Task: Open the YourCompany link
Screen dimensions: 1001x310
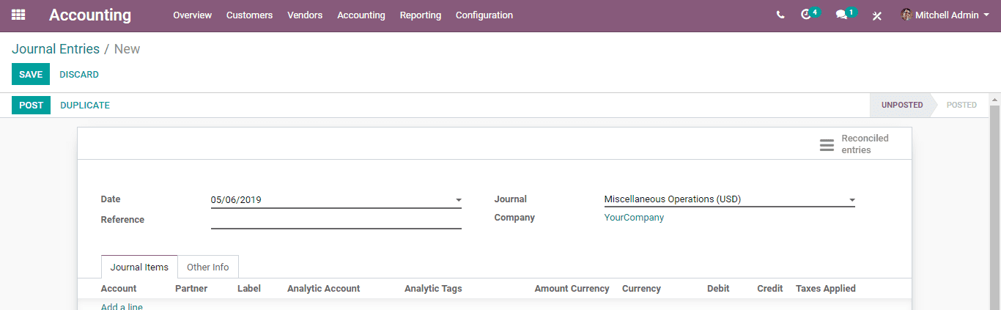Action: [x=634, y=218]
